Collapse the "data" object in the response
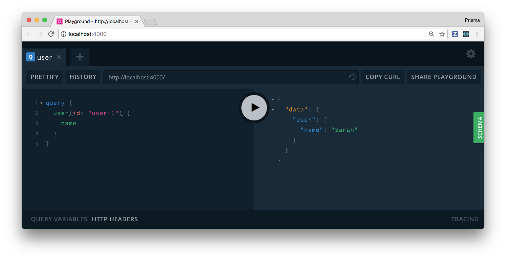The image size is (506, 260). [273, 110]
